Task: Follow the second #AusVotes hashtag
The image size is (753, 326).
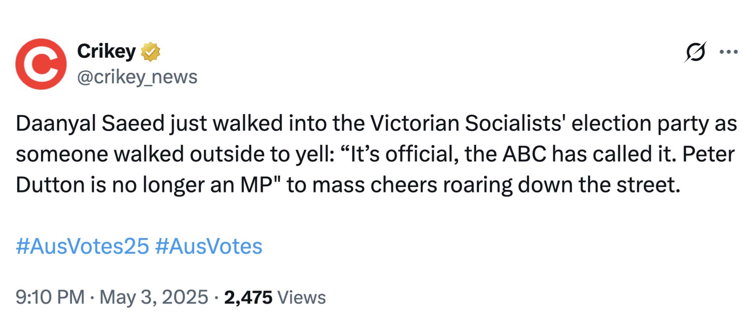Action: 208,246
